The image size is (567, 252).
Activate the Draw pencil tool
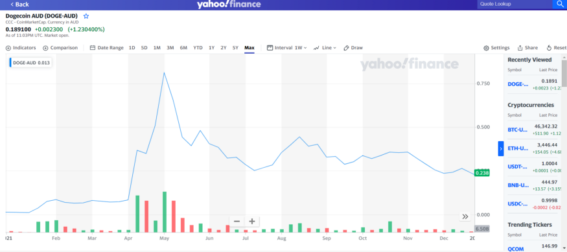coord(353,48)
